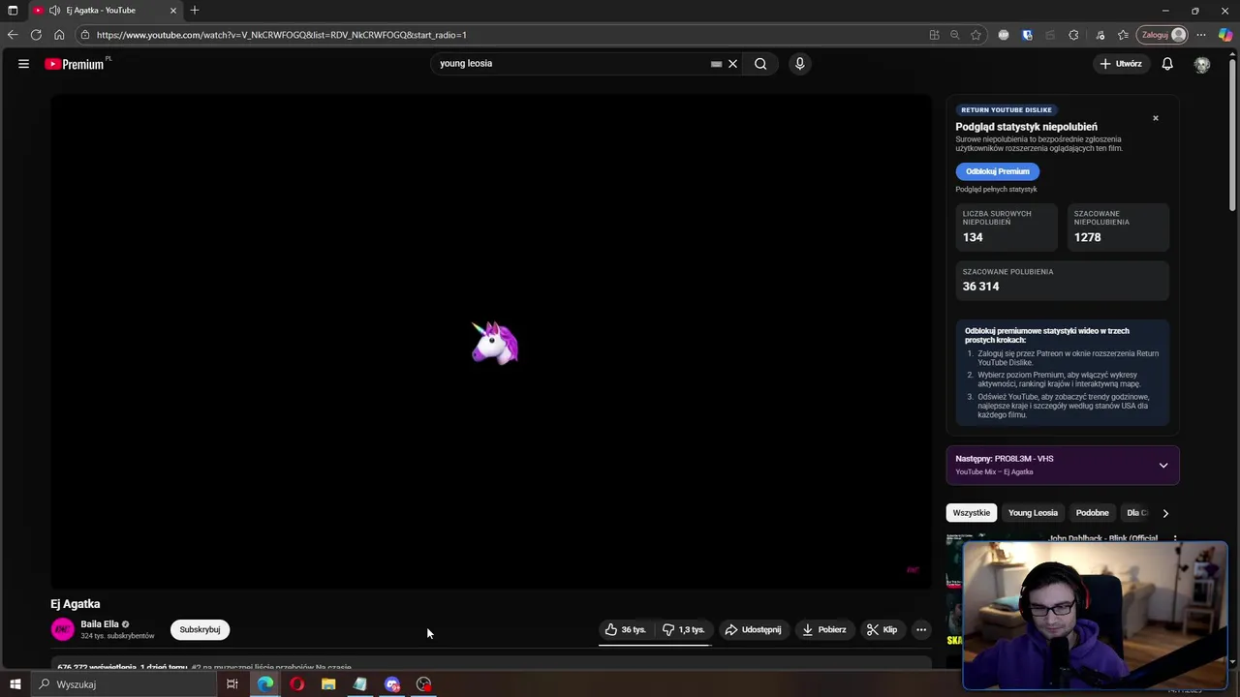Screen dimensions: 1240x697
Task: Reload the page with the refresh button
Action: [36, 35]
